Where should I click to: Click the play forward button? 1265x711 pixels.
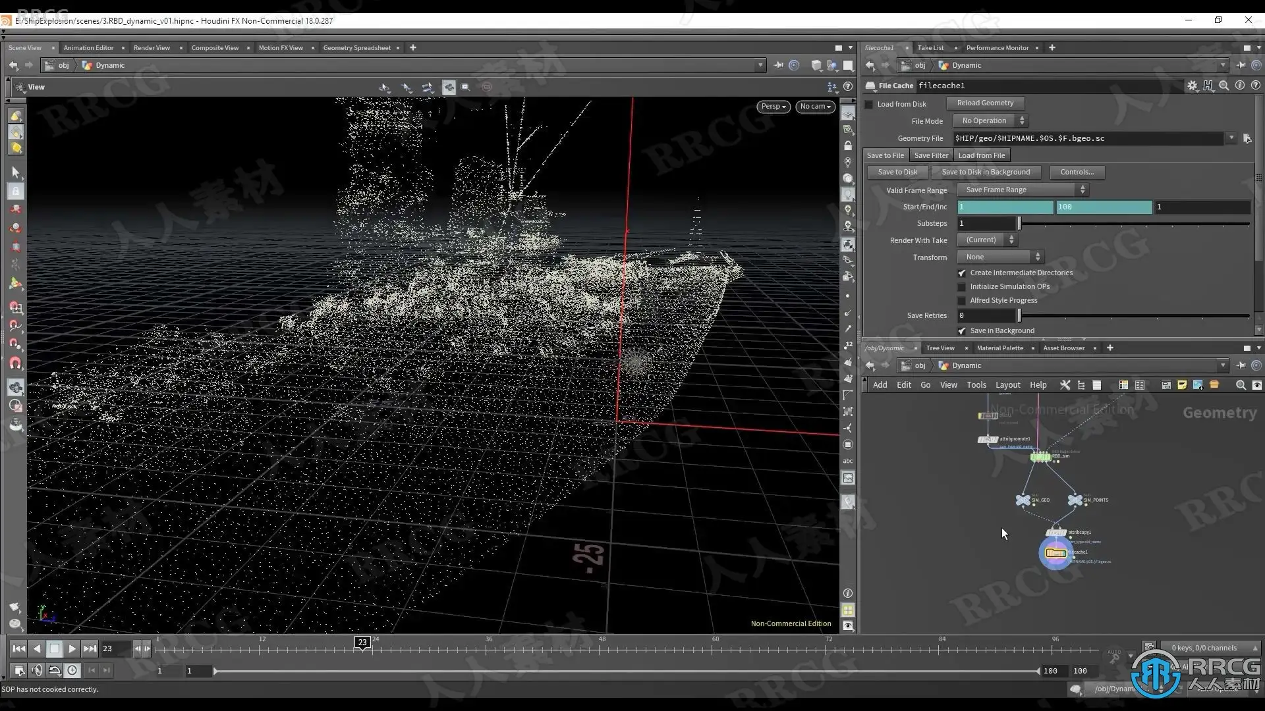(x=72, y=648)
